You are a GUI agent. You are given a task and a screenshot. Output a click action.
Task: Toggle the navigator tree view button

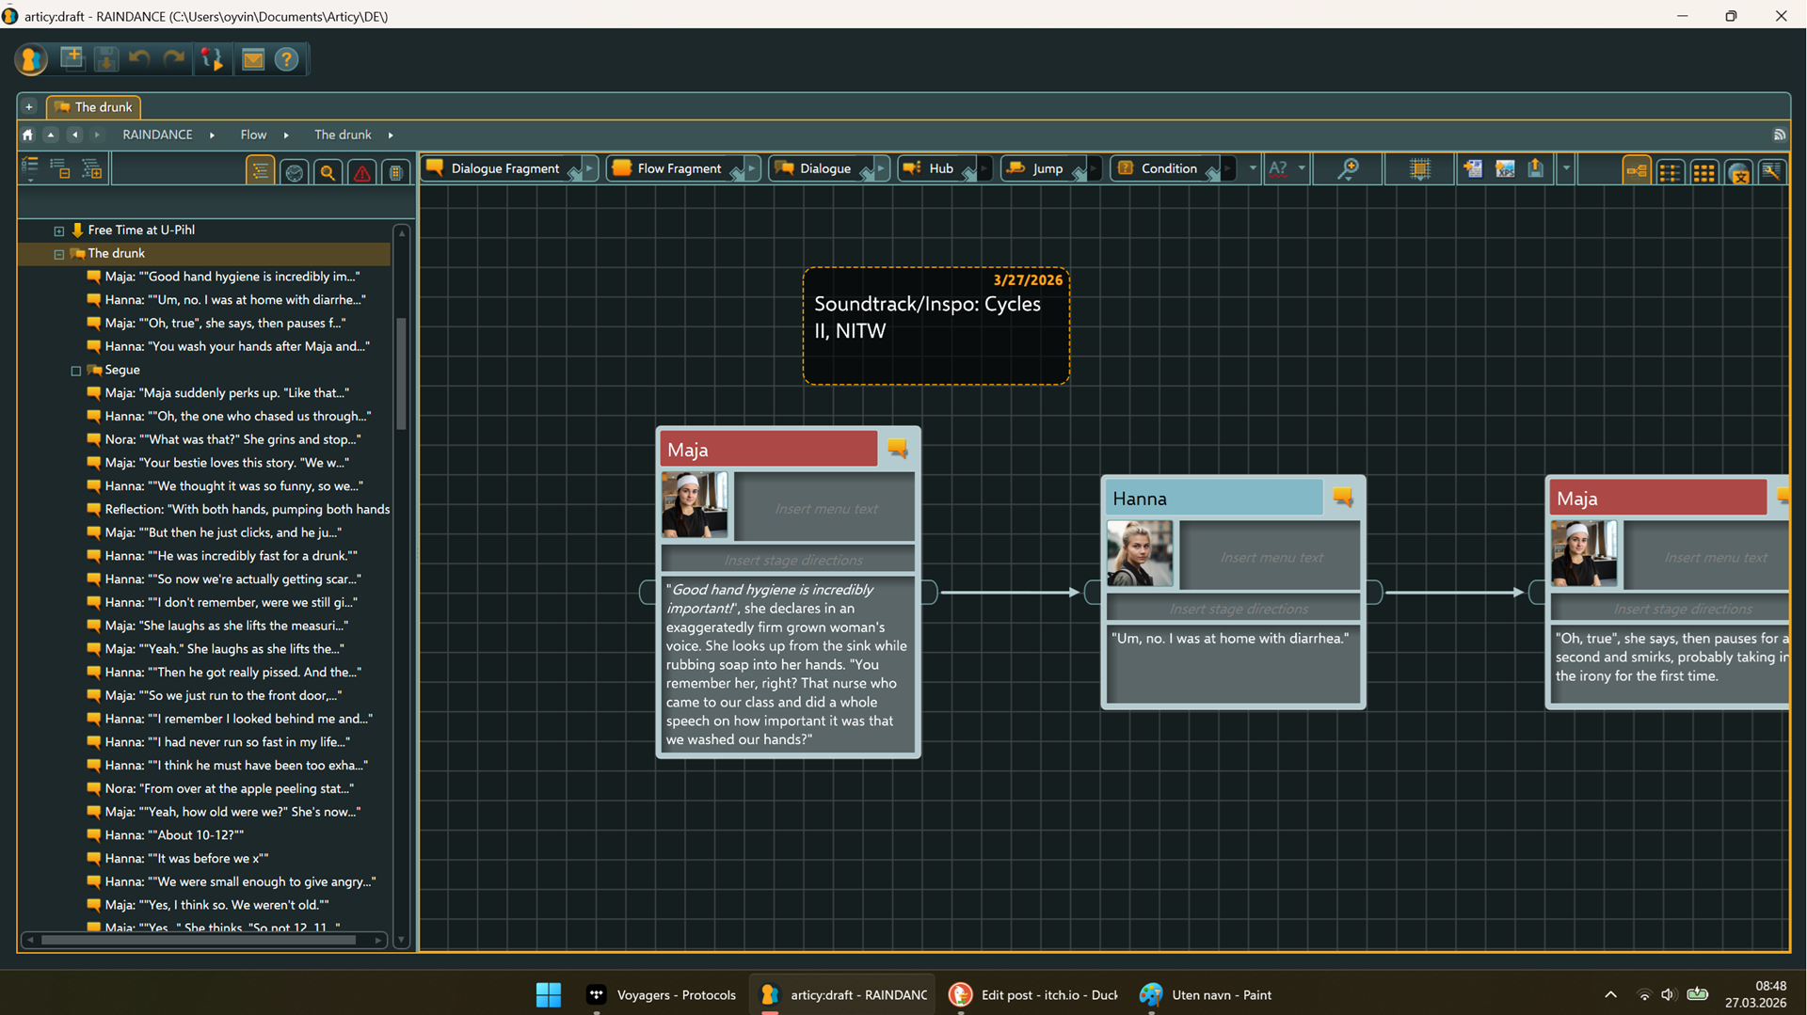(x=260, y=172)
